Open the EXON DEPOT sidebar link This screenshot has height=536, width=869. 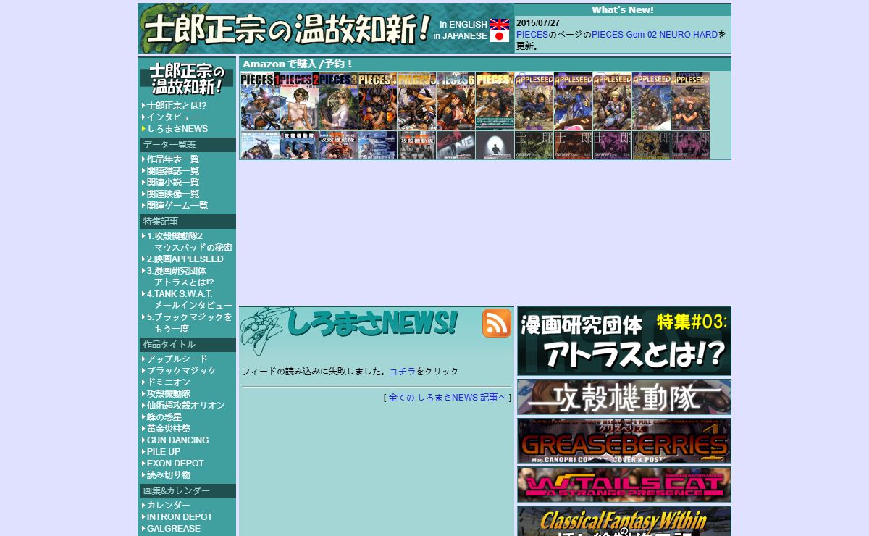(175, 464)
